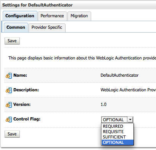Switch to Provider Specific sub-tab
156x150 pixels.
[47, 28]
